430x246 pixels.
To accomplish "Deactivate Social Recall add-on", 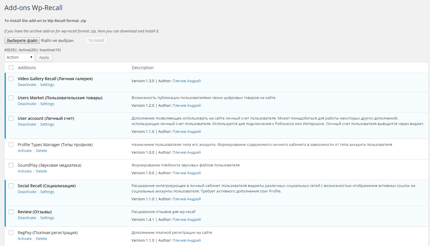I will pos(27,192).
